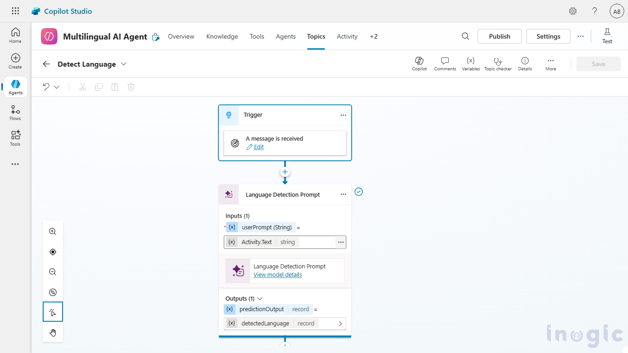Open the Flows section in sidebar
628x353 pixels.
tap(15, 113)
